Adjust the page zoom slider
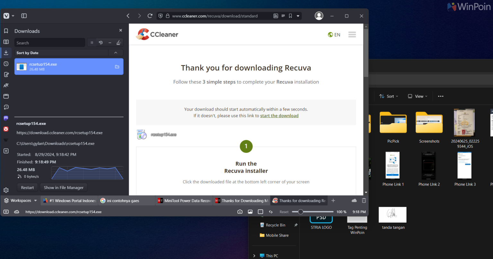The width and height of the screenshot is (493, 259). [300, 212]
